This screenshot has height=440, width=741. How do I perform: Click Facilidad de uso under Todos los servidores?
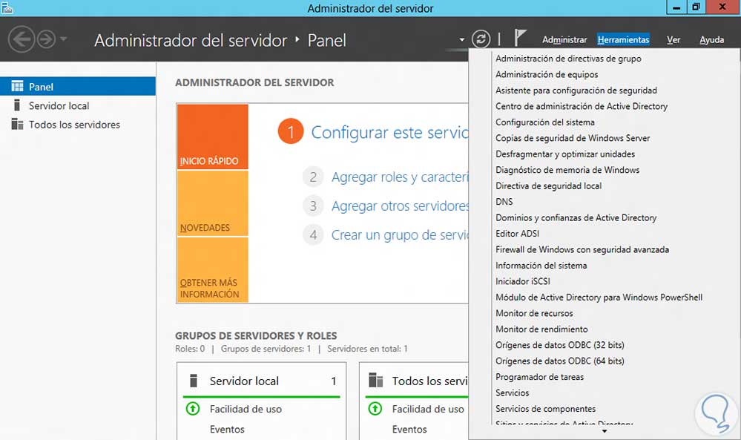click(428, 410)
